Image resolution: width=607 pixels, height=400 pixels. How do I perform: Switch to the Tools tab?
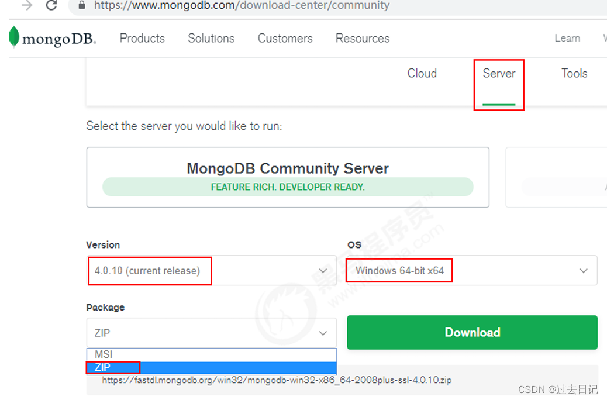click(x=574, y=73)
